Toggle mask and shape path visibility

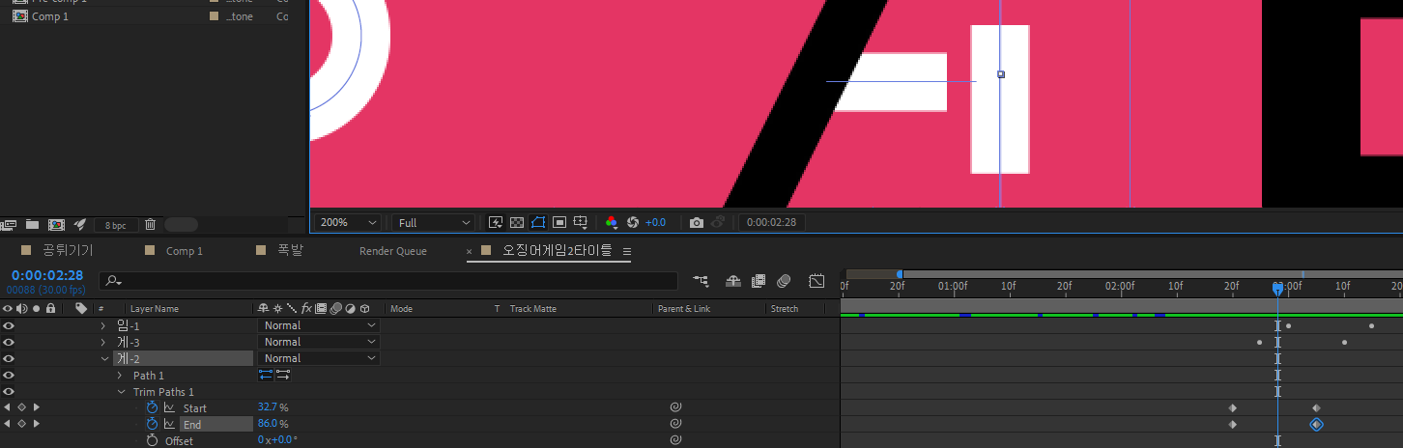(x=538, y=222)
